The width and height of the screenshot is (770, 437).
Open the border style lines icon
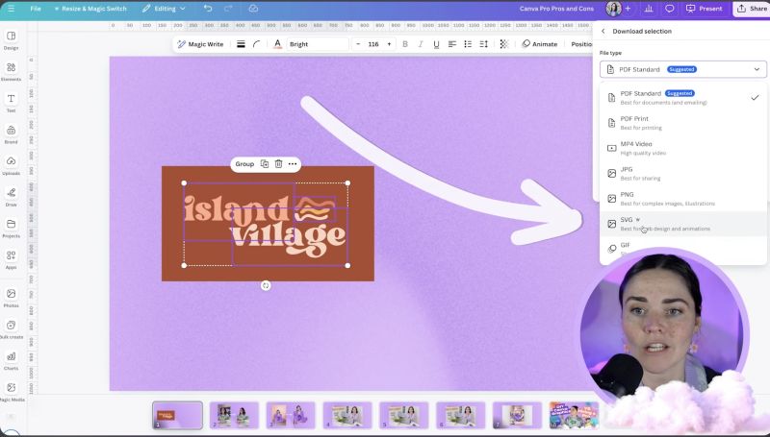[x=241, y=44]
